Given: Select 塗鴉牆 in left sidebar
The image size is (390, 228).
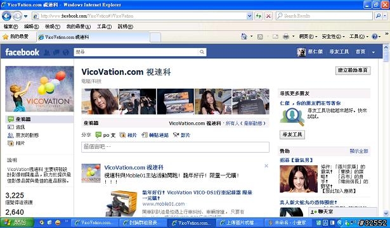Looking at the screenshot, I should [39, 119].
